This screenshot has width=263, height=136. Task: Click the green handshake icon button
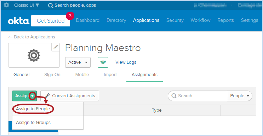tap(103, 62)
